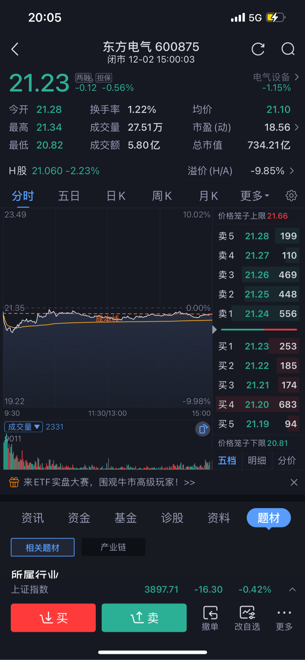The image size is (305, 660).
Task: Switch to the 分时 chart tab
Action: [23, 196]
